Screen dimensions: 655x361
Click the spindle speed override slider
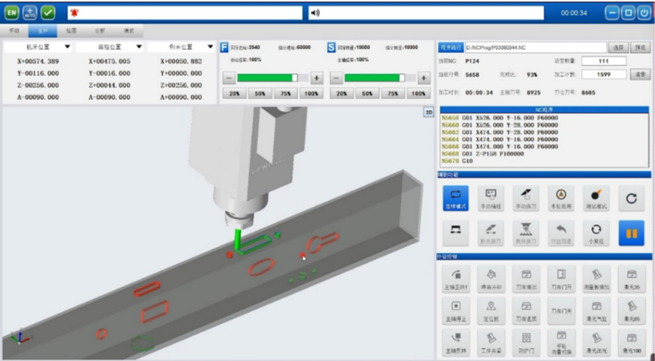tap(374, 78)
